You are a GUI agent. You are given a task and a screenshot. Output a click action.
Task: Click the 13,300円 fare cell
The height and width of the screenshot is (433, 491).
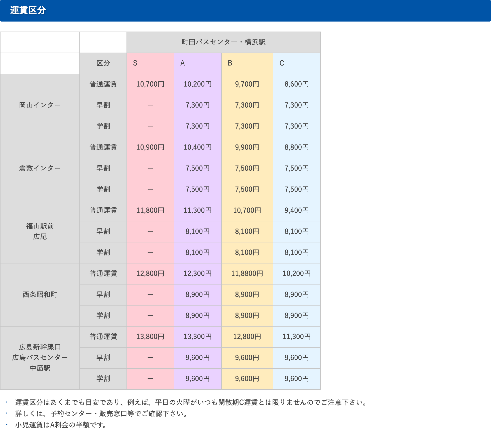pos(198,337)
